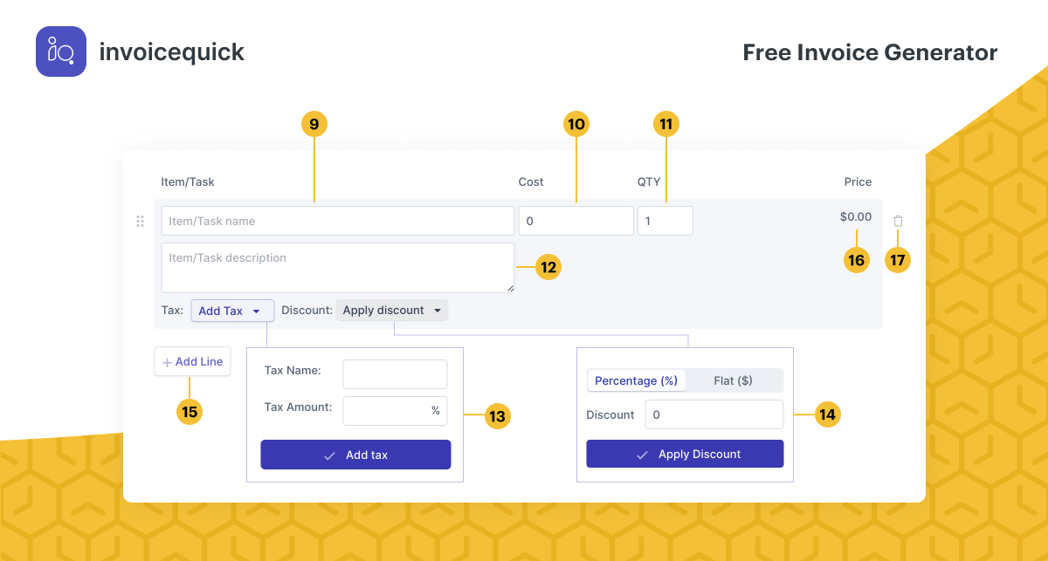Click the Discount amount field
Viewport: 1048px width, 561px height.
click(714, 414)
